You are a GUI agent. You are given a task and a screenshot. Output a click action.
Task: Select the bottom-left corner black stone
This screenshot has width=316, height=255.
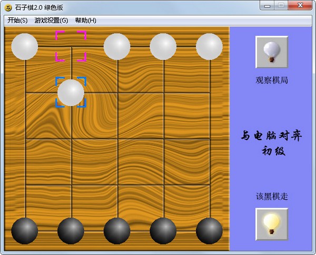[x=25, y=231]
